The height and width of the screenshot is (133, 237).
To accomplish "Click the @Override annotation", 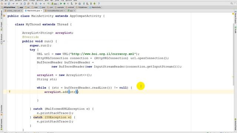I will tap(30, 37).
